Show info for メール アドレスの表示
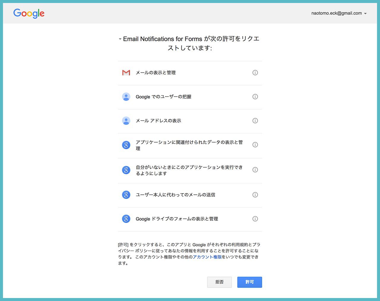This screenshot has width=380, height=301. point(255,121)
